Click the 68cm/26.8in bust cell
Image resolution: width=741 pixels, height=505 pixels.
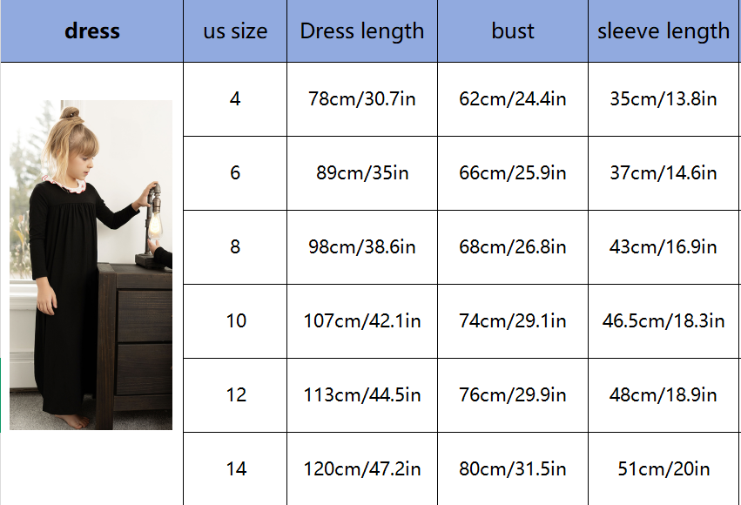click(x=513, y=247)
